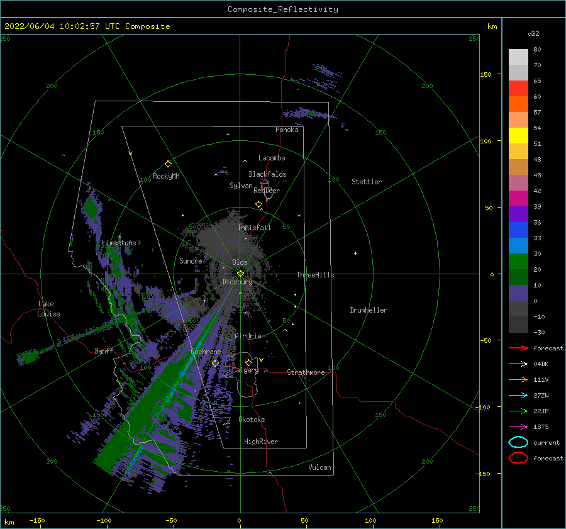Select the ThreeHills label
Screen dimensions: 566x529
[316, 275]
